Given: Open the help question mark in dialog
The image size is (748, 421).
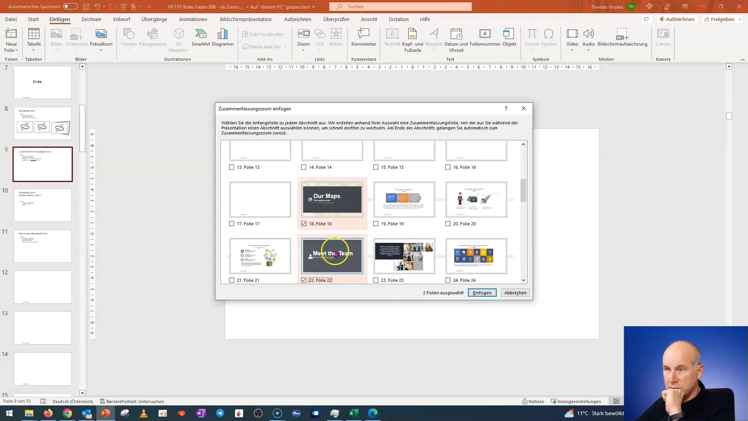Looking at the screenshot, I should [506, 108].
